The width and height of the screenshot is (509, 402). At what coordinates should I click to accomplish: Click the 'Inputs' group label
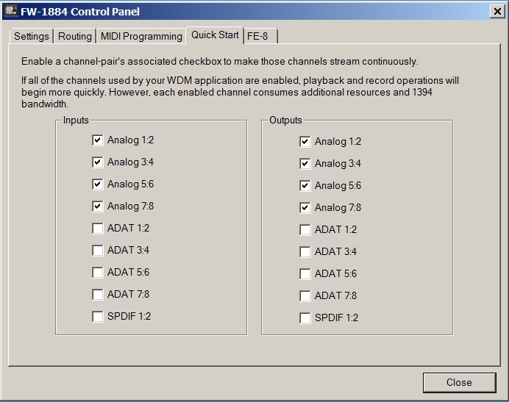pyautogui.click(x=76, y=120)
